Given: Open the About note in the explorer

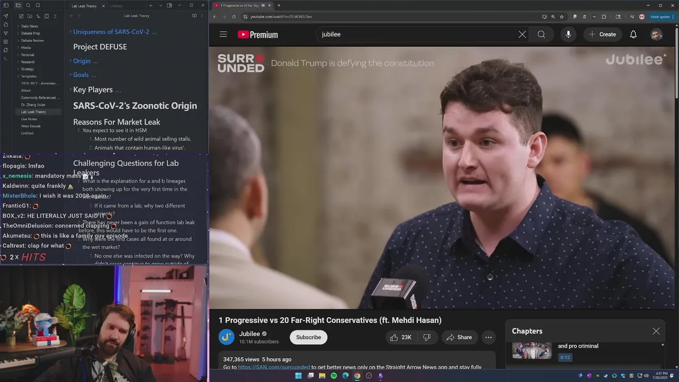Looking at the screenshot, I should tap(26, 91).
